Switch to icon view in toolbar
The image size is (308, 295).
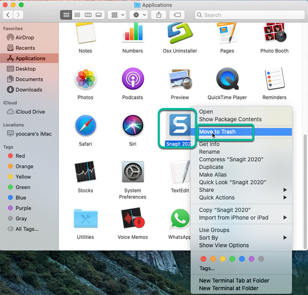[66, 15]
